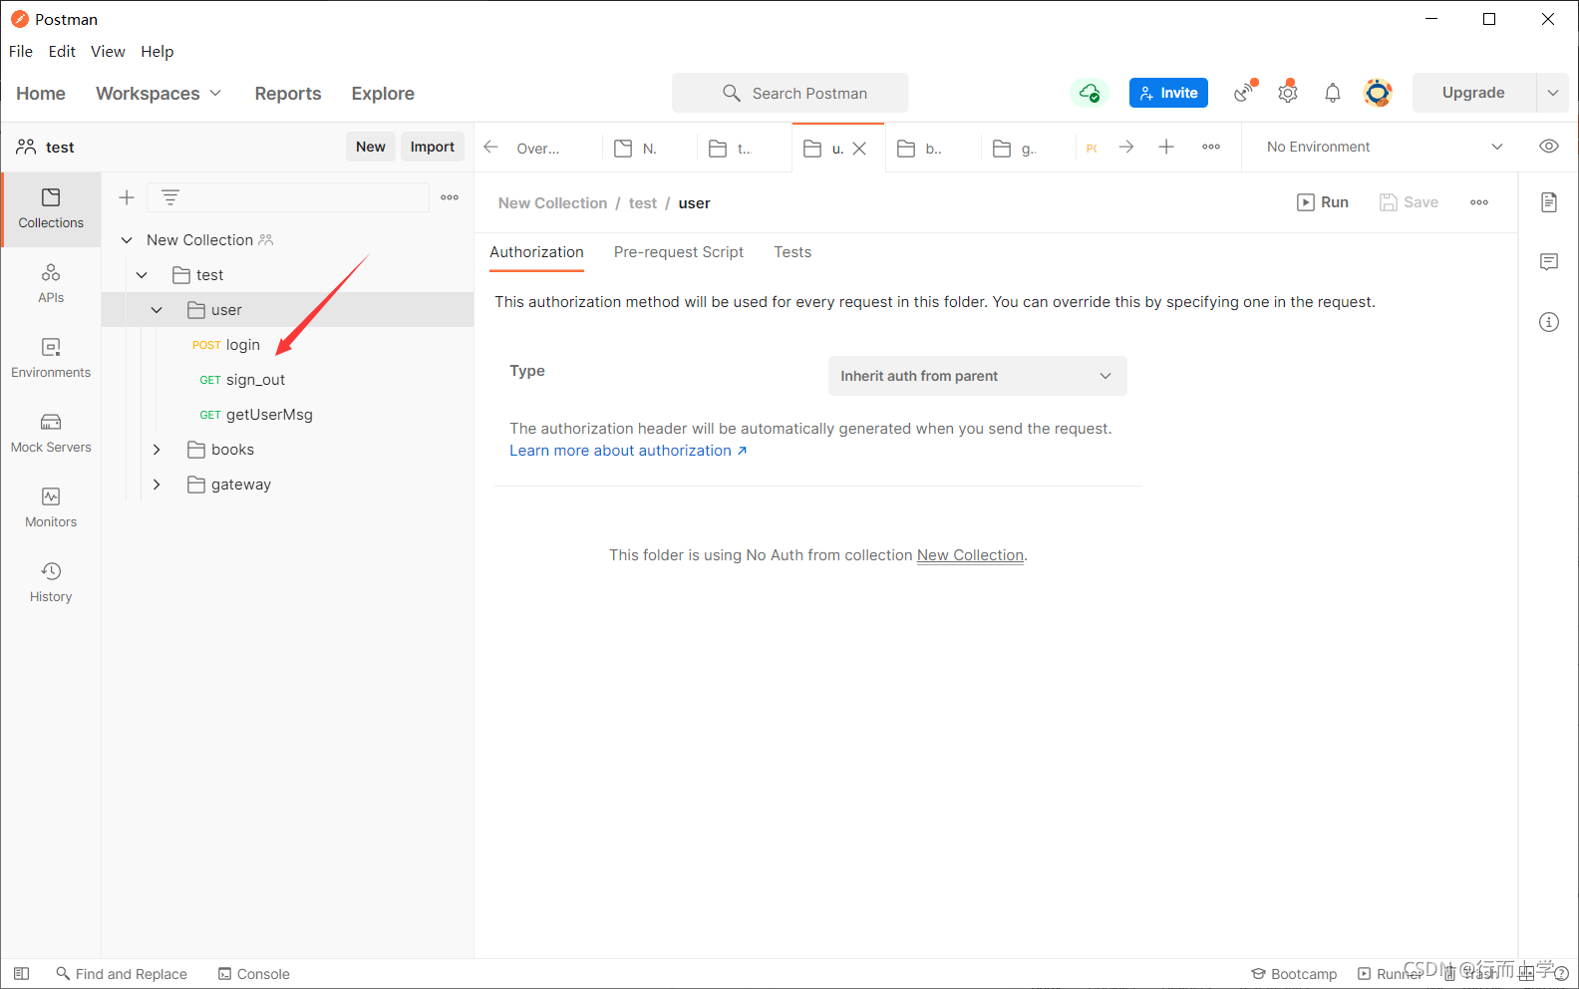Open the folder more options next to Save
Image resolution: width=1579 pixels, height=989 pixels.
1479,202
